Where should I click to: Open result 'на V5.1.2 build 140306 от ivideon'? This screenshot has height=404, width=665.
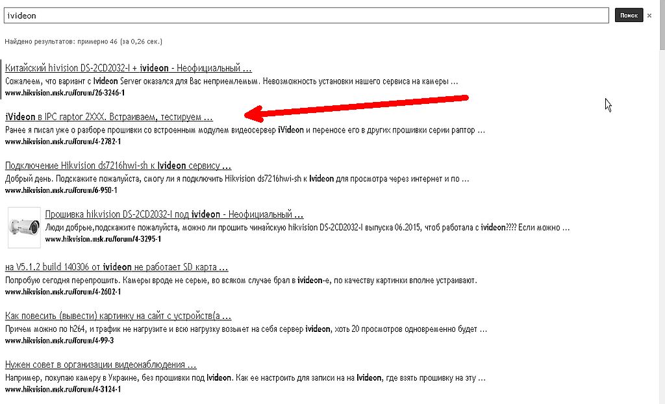coord(117,267)
